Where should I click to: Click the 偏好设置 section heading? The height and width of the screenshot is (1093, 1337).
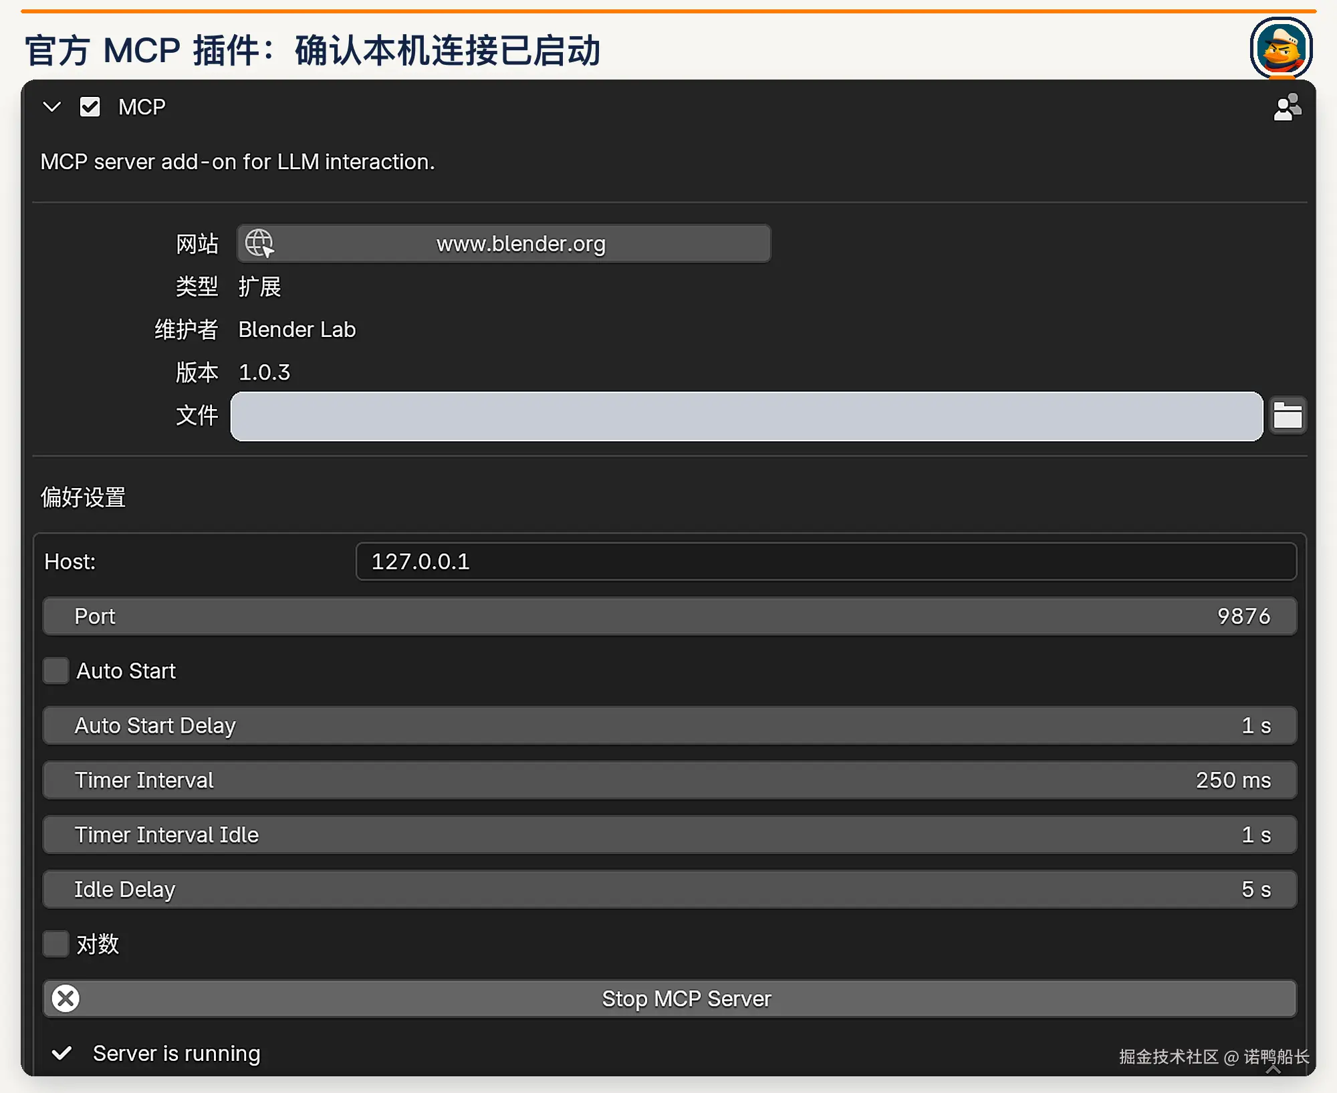83,497
